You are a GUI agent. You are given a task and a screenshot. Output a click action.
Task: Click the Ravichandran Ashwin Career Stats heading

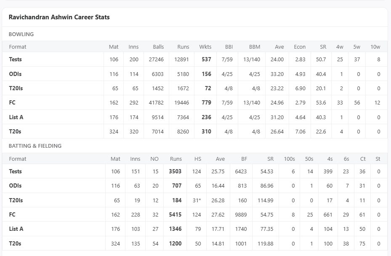(59, 17)
